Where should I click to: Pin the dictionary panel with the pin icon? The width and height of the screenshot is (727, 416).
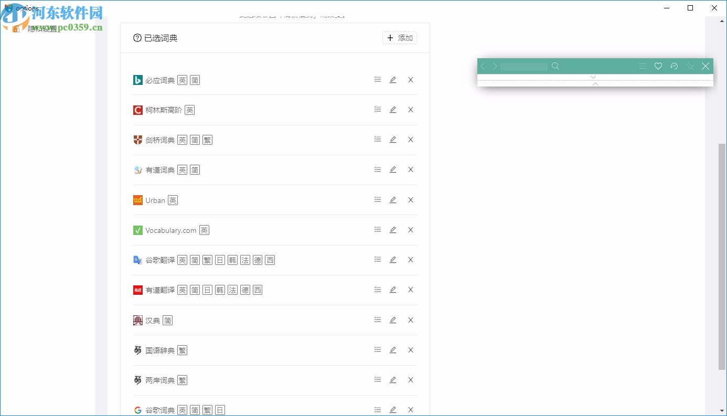(x=690, y=66)
